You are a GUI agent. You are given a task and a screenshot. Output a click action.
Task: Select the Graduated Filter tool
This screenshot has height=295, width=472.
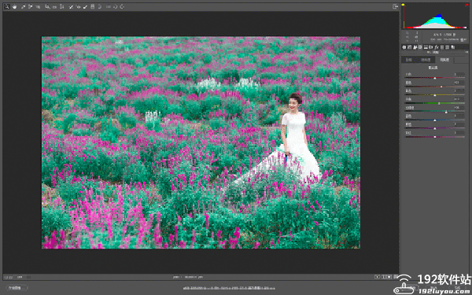click(92, 6)
